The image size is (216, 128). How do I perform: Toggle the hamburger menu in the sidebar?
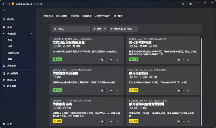pos(4,11)
